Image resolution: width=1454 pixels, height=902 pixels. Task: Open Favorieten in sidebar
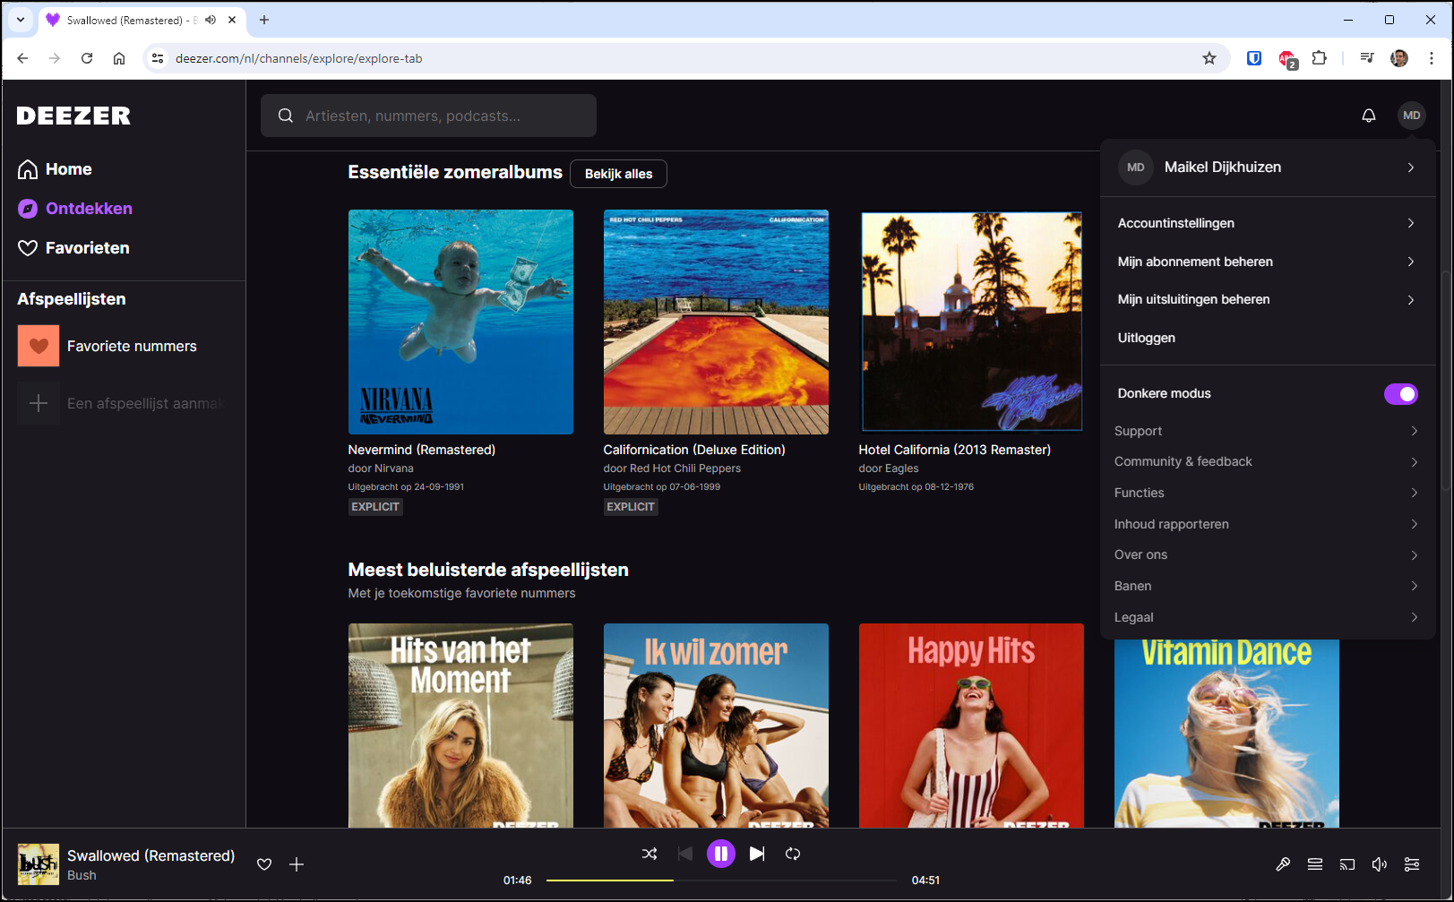73,248
